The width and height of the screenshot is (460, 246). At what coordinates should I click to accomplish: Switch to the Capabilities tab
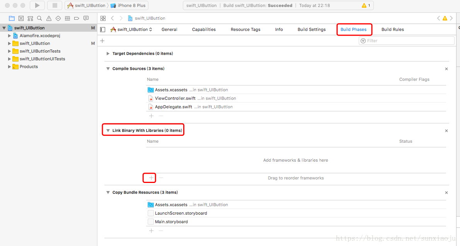click(204, 29)
